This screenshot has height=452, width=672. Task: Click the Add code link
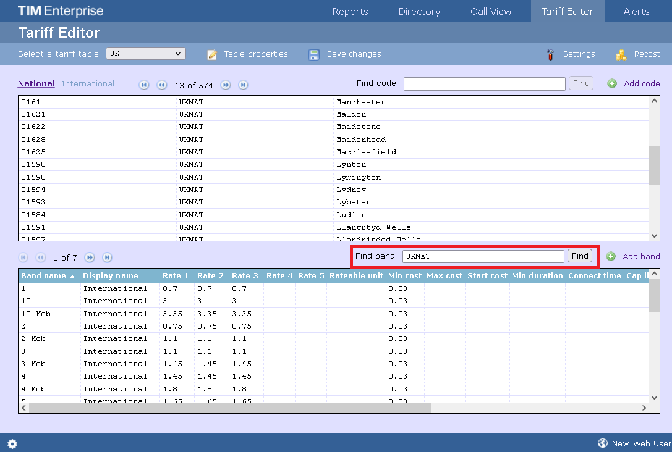coord(642,83)
